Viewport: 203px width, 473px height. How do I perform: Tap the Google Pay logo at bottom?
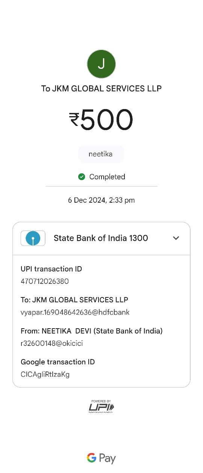101,458
